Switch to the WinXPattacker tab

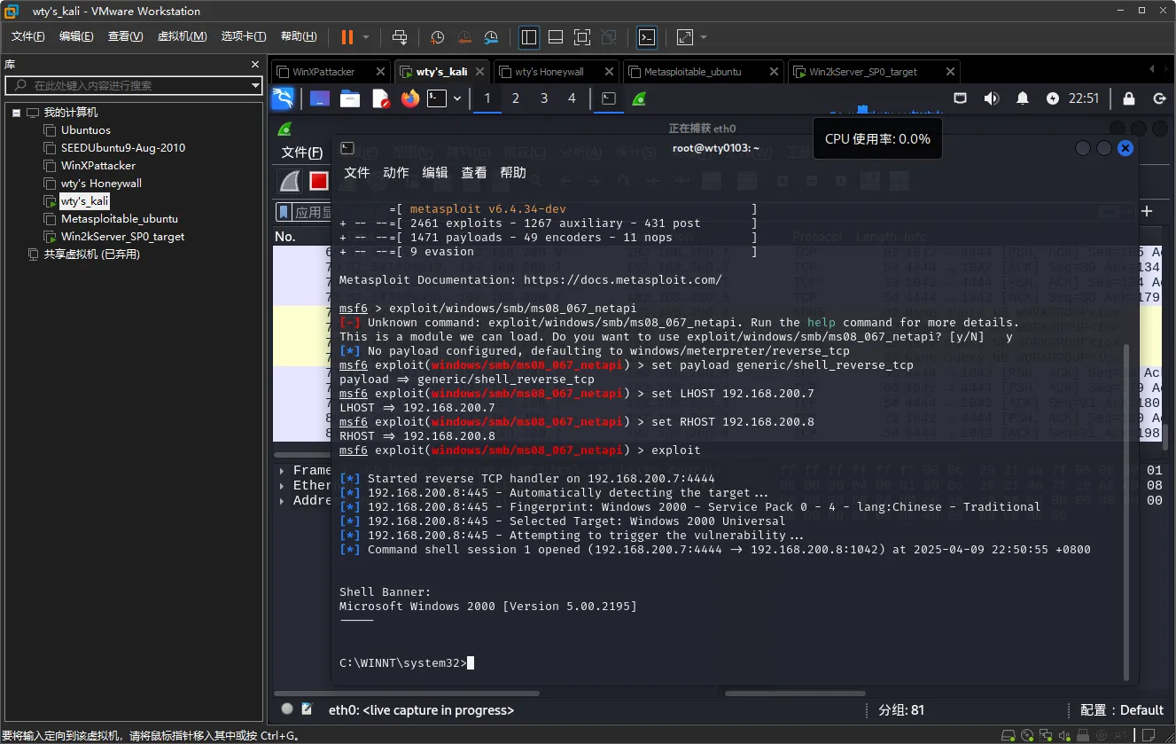click(324, 72)
